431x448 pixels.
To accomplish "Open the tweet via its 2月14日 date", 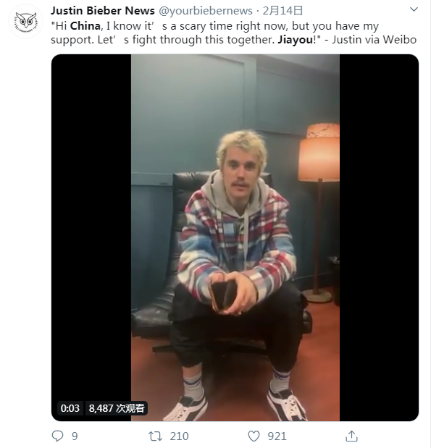I will coord(283,11).
